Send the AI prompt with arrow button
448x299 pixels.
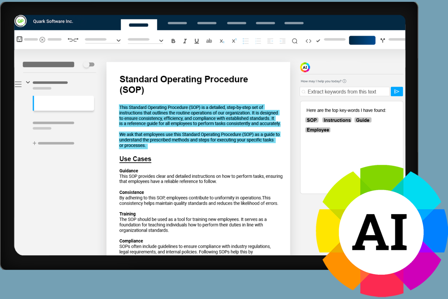[397, 91]
